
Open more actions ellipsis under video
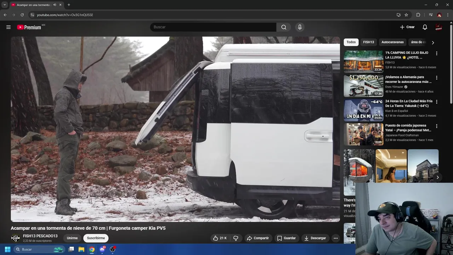(x=336, y=238)
